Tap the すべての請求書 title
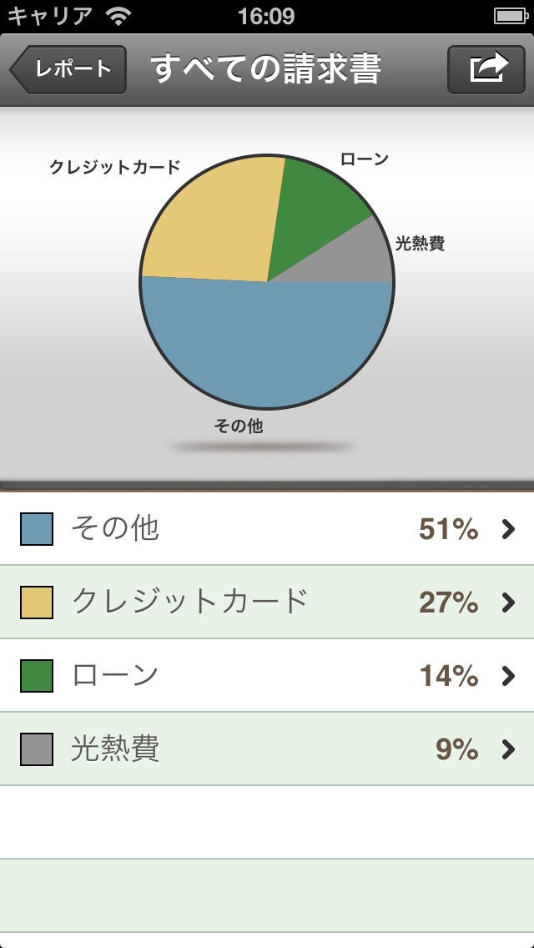The height and width of the screenshot is (948, 534). 266,69
